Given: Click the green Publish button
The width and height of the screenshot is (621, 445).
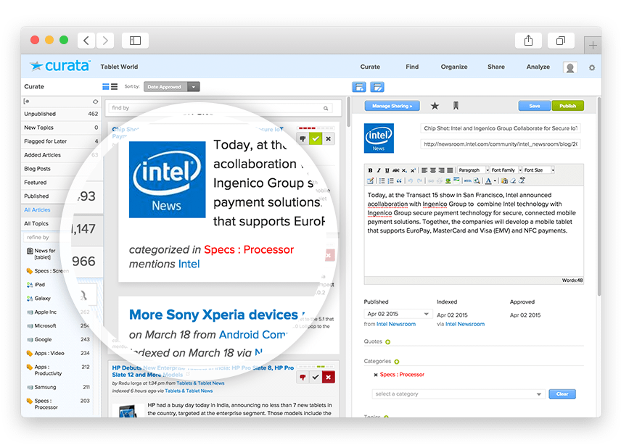Looking at the screenshot, I should click(567, 106).
